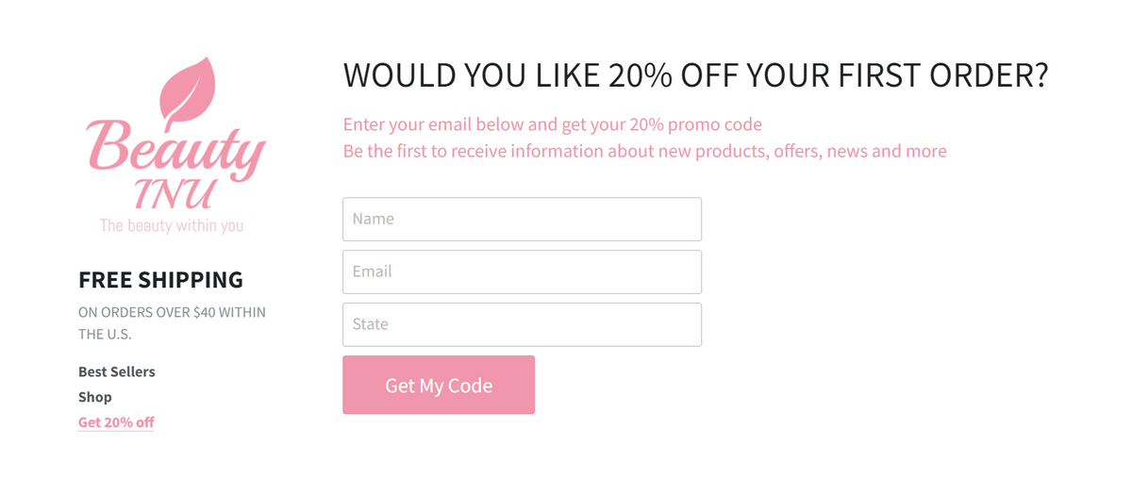This screenshot has width=1132, height=477.
Task: Focus the Name input field
Action: (x=522, y=219)
